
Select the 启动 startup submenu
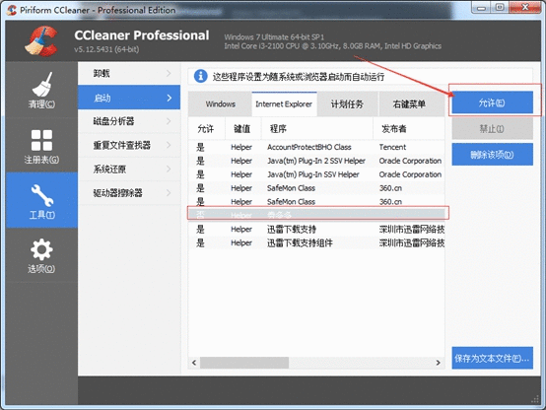point(129,98)
